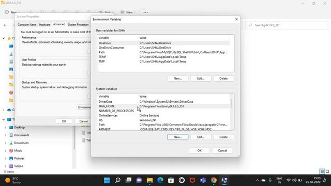Open the three-dots more options in Explorer
331x186 pixels.
click(145, 12)
